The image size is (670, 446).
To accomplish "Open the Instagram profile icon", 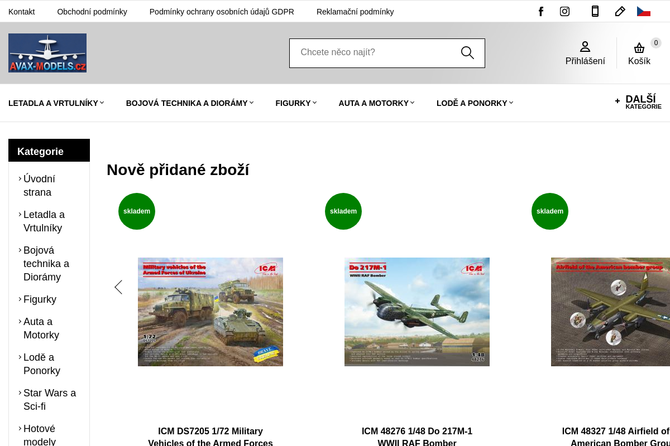I will (x=564, y=11).
